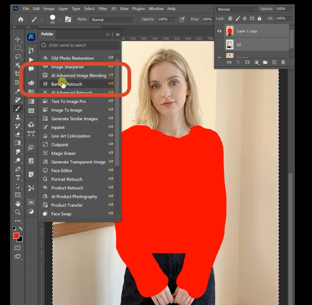
Task: Select the Path Selection tool
Action: point(18,186)
